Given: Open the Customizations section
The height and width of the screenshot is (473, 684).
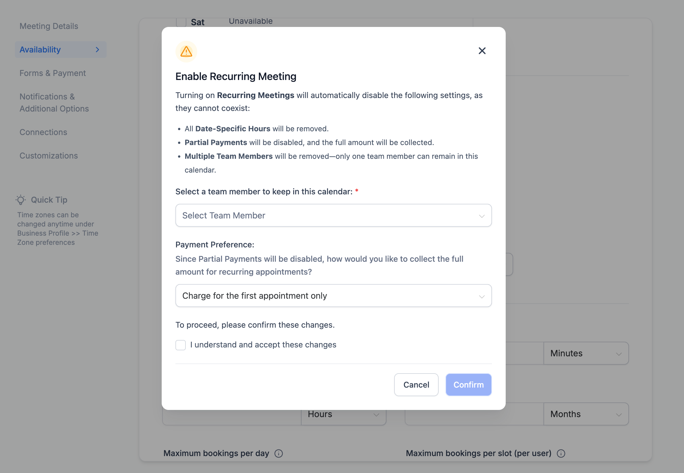Looking at the screenshot, I should (x=49, y=156).
